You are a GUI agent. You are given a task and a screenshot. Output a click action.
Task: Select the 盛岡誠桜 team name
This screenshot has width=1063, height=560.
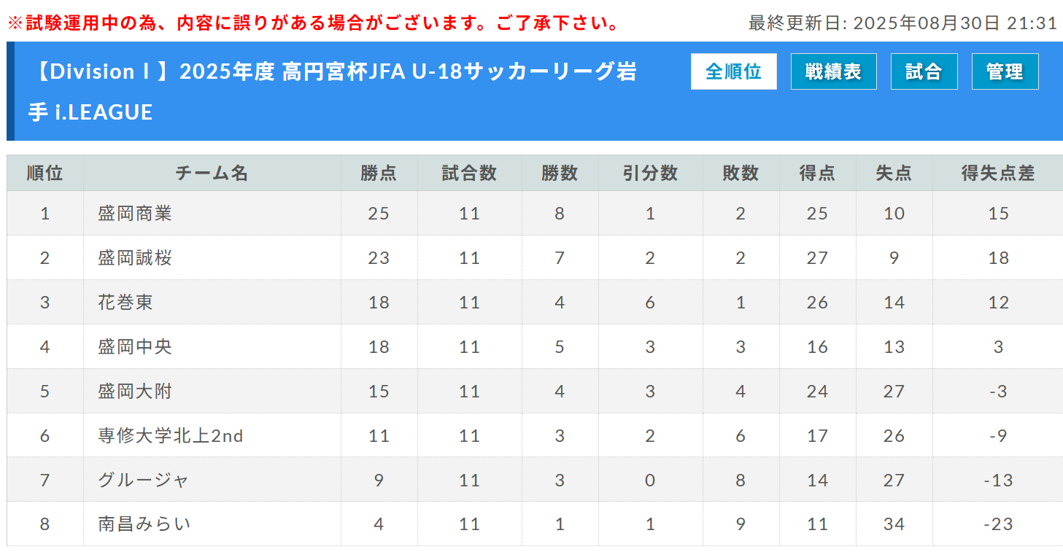click(135, 258)
